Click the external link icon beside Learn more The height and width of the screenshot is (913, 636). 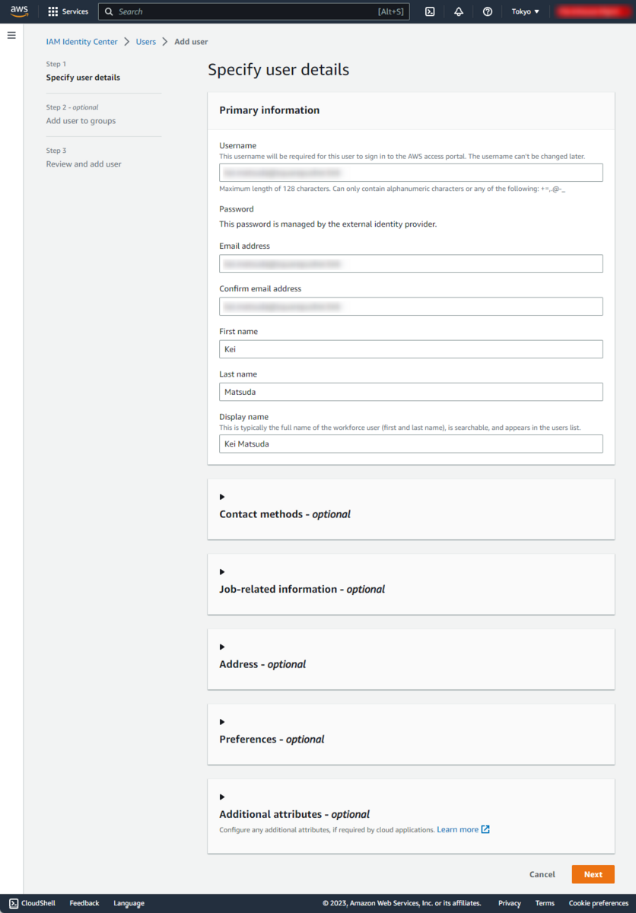485,829
